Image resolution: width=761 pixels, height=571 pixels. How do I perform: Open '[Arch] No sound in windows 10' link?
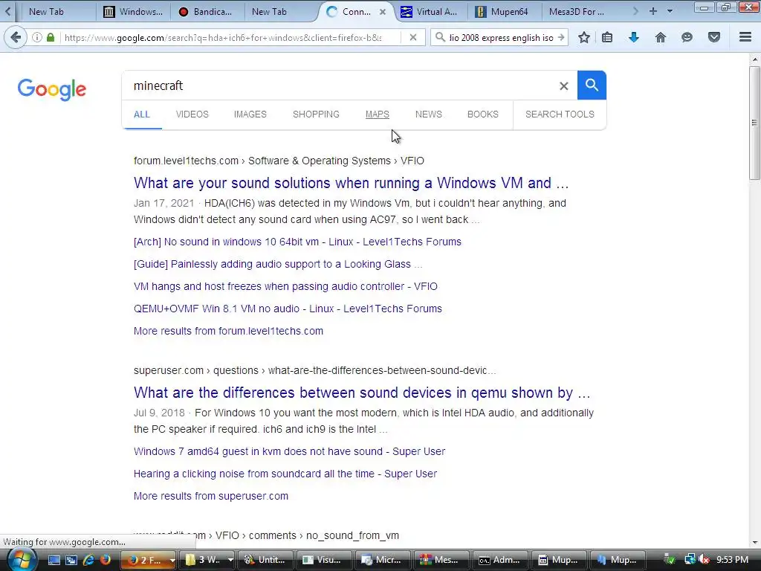click(x=297, y=242)
